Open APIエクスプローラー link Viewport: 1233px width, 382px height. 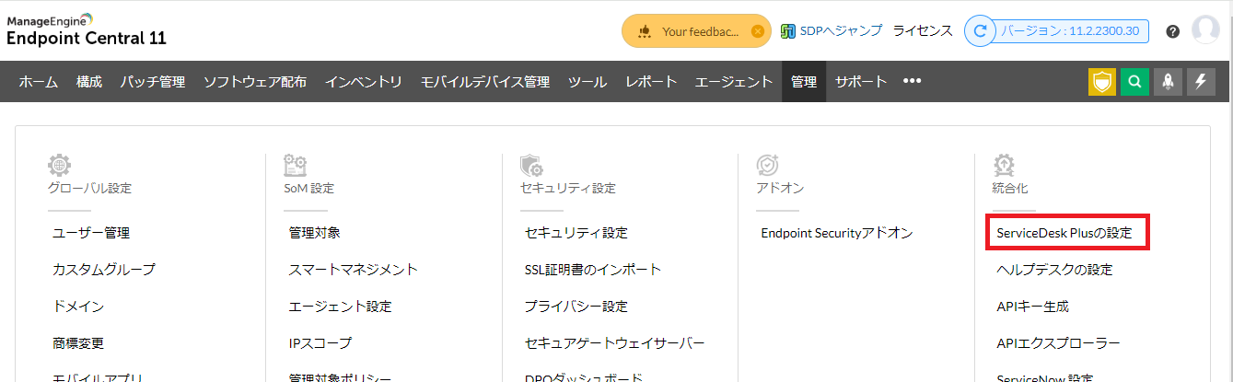(1059, 343)
